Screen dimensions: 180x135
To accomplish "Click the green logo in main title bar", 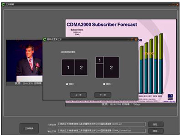I will click(3, 4).
